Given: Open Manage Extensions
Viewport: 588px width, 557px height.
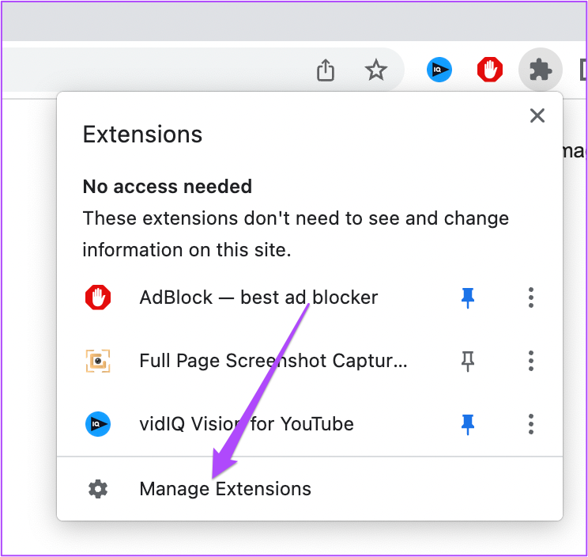Looking at the screenshot, I should [x=225, y=489].
